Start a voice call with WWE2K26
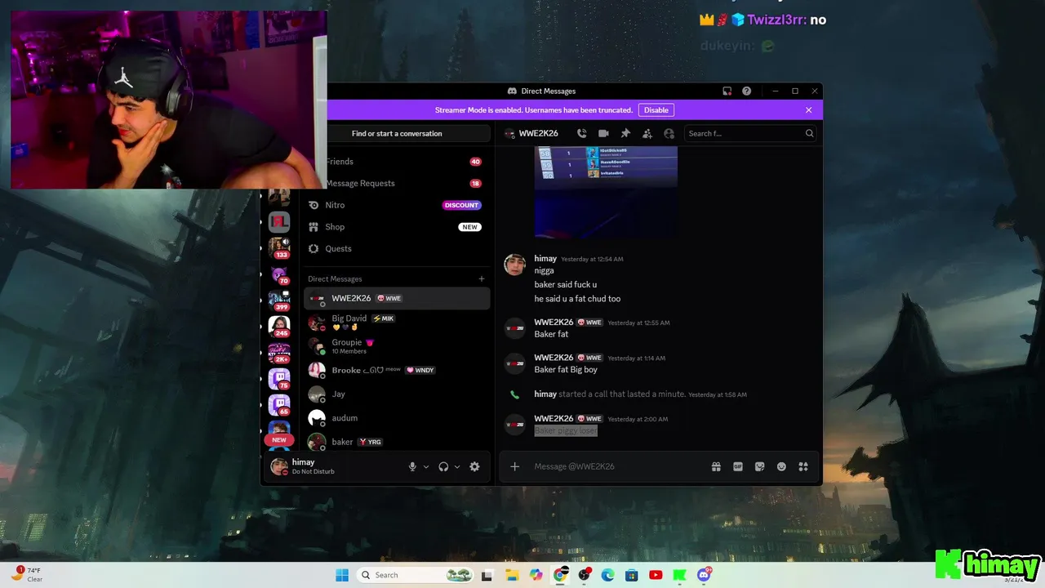This screenshot has height=588, width=1045. 581,133
